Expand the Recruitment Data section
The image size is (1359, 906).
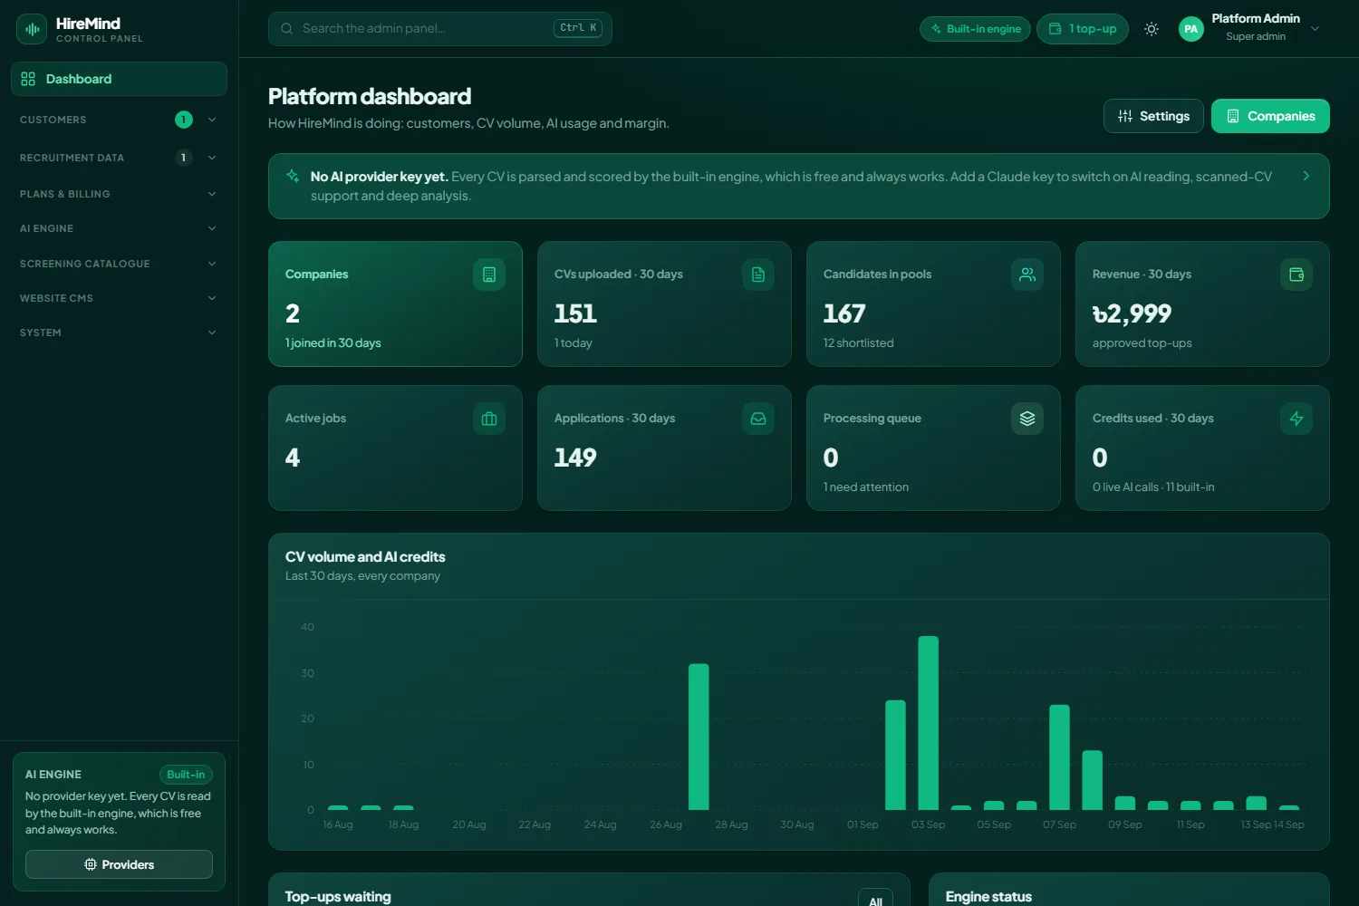[119, 158]
